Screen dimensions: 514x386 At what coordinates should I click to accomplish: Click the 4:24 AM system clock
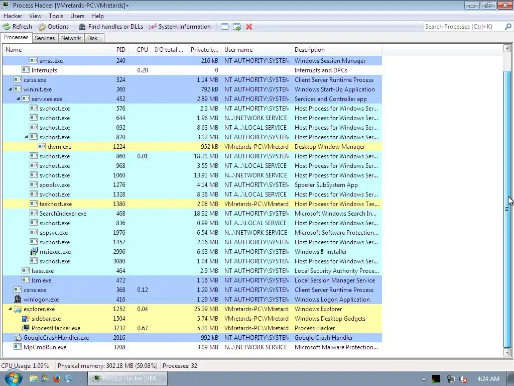[488, 379]
